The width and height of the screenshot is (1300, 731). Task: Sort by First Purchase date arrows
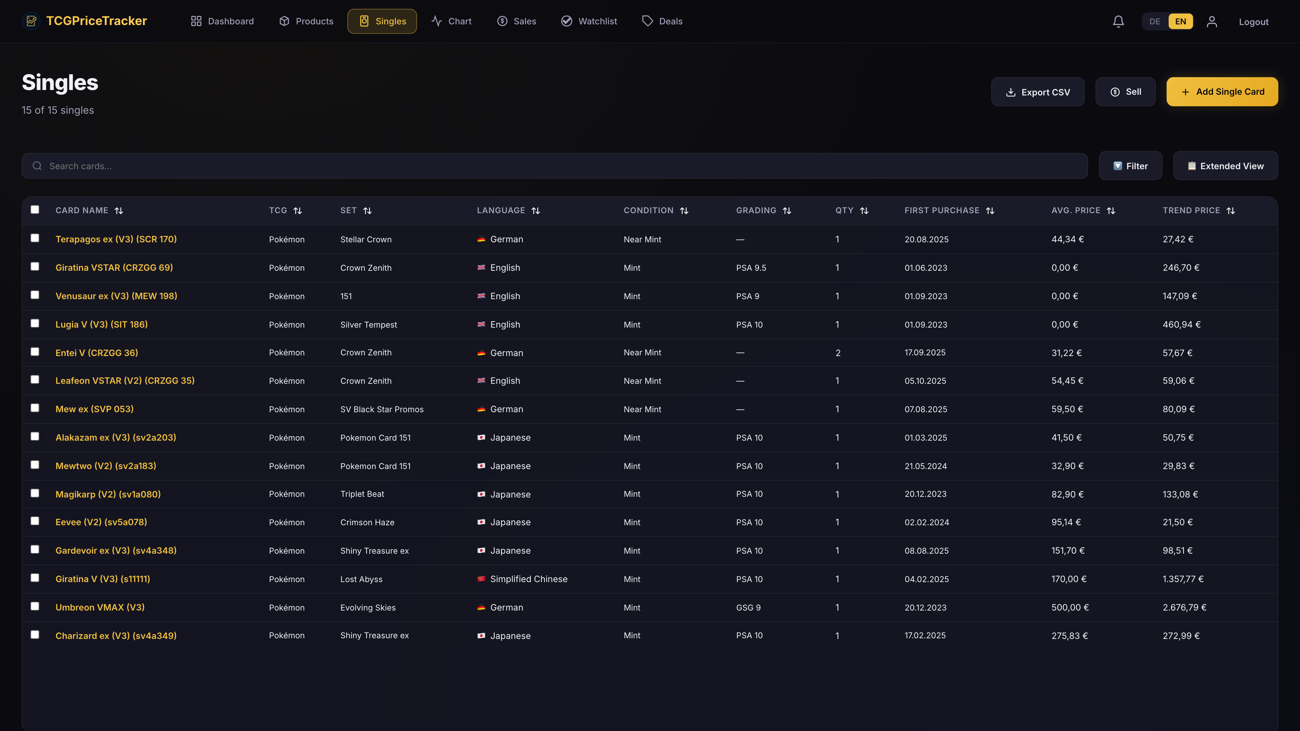pyautogui.click(x=990, y=211)
